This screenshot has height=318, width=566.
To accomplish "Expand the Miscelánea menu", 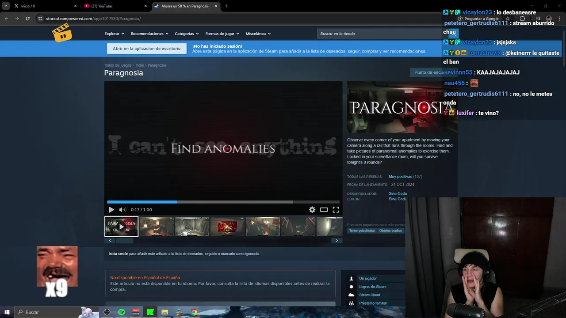I will pos(258,34).
